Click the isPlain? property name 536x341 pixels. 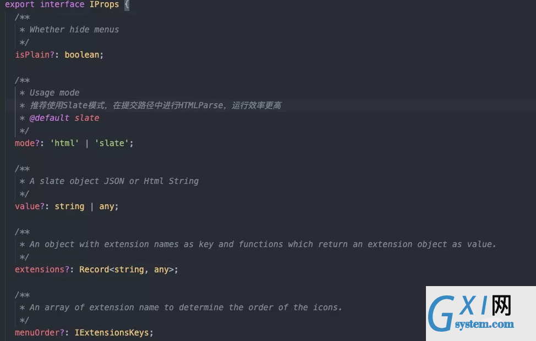[35, 55]
